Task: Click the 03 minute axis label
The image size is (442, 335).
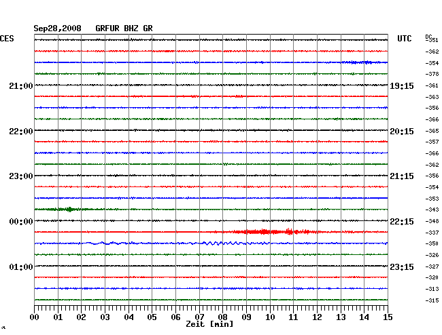Action: tap(105, 317)
